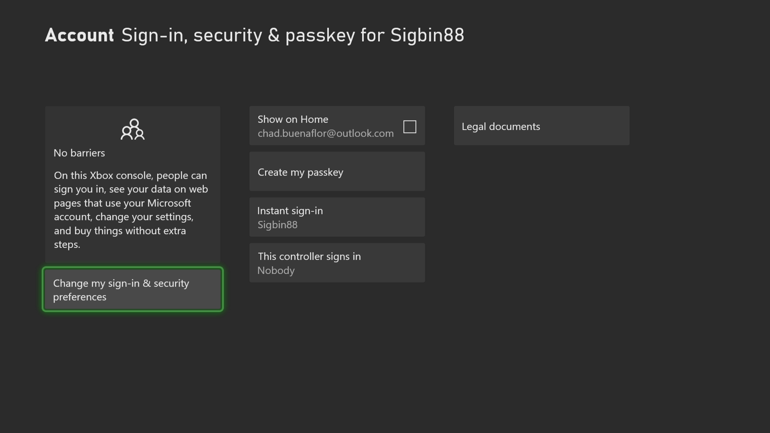
Task: Select the Show on Home tile
Action: click(x=337, y=125)
